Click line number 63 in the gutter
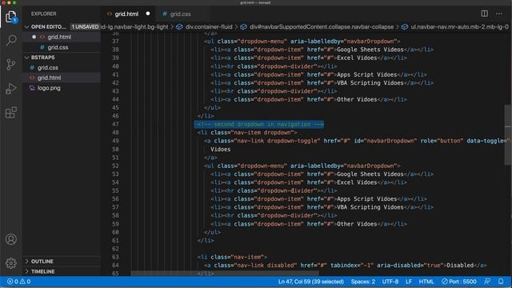The width and height of the screenshot is (512, 288). click(x=115, y=257)
